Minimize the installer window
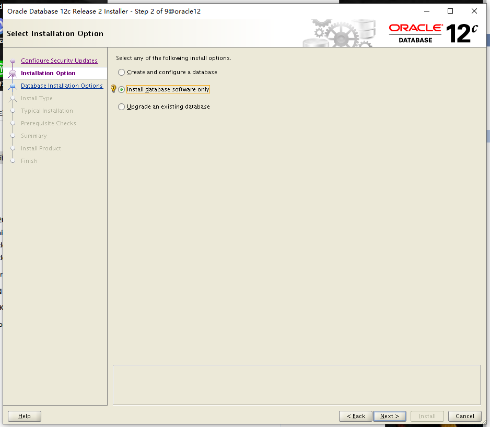 [427, 11]
